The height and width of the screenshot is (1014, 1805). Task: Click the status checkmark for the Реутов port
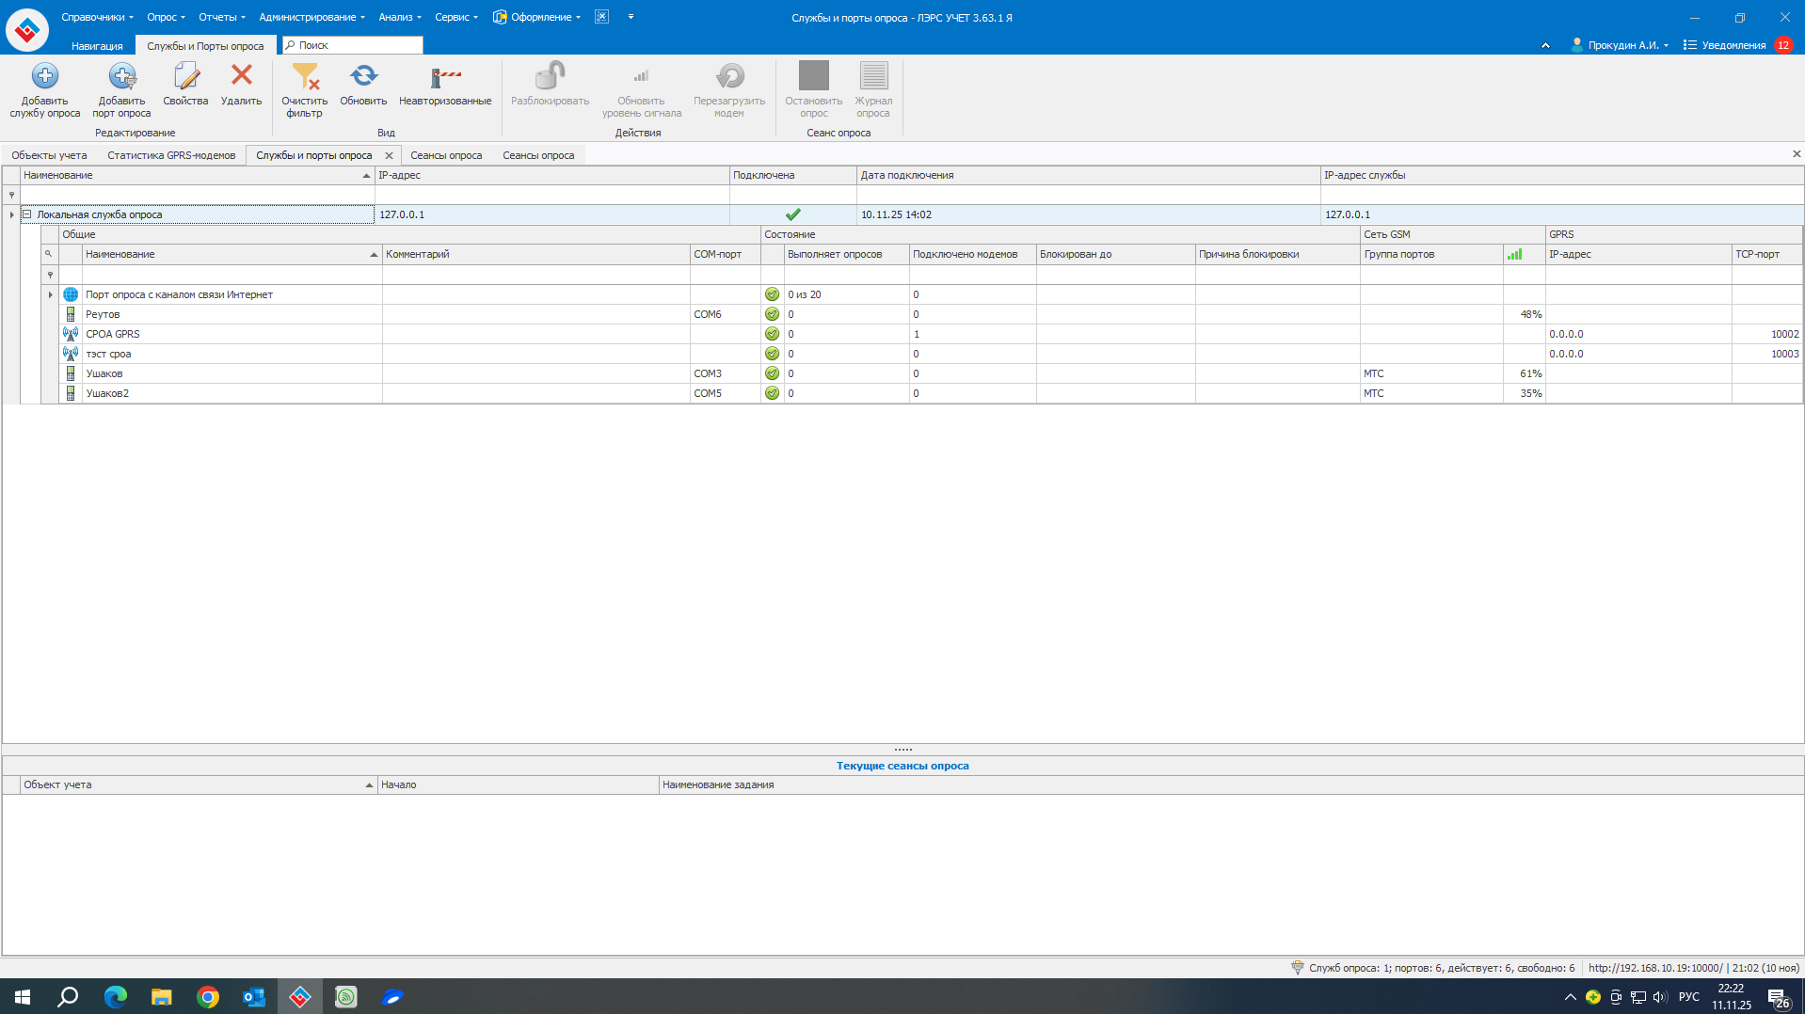[772, 314]
